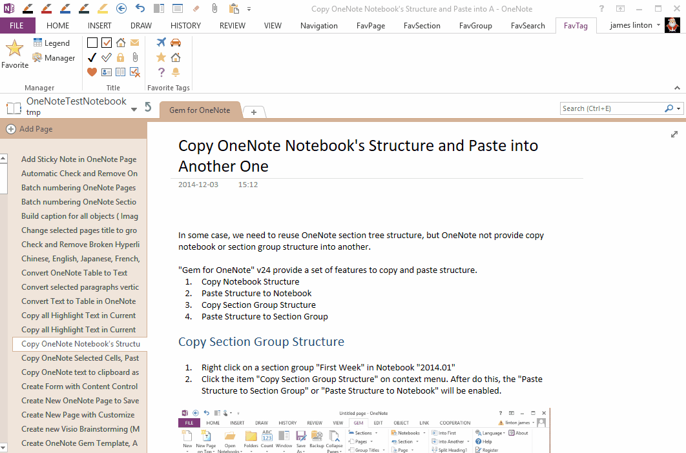Apply the padlock title tag
The width and height of the screenshot is (686, 453).
121,57
